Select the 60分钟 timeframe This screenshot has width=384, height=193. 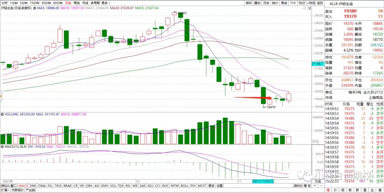coord(58,2)
